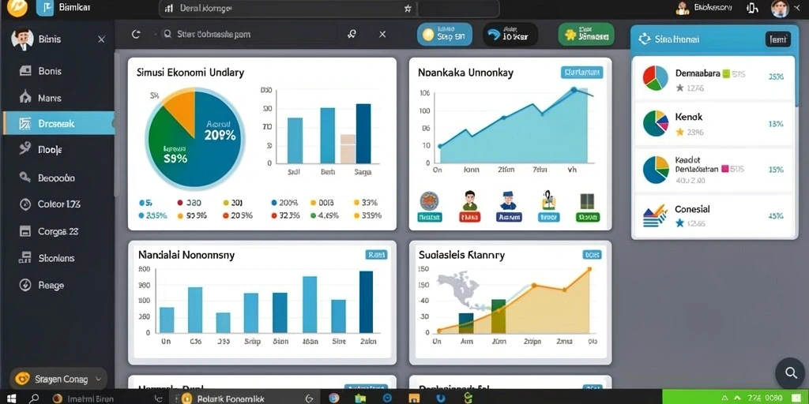Select Coleor 173 in the left sidebar
Screen dimensions: 809x404
pyautogui.click(x=58, y=204)
